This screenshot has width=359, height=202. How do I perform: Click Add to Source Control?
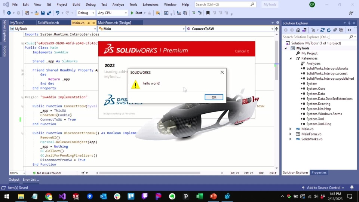pyautogui.click(x=323, y=187)
